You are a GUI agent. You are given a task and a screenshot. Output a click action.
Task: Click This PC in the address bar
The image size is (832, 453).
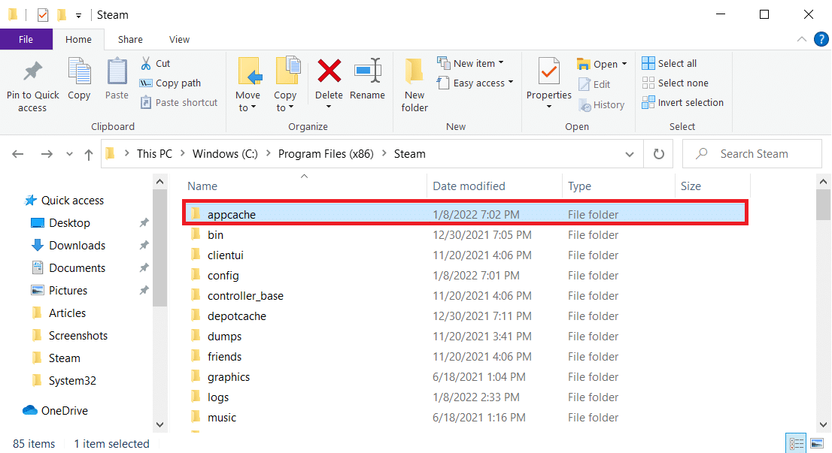154,154
